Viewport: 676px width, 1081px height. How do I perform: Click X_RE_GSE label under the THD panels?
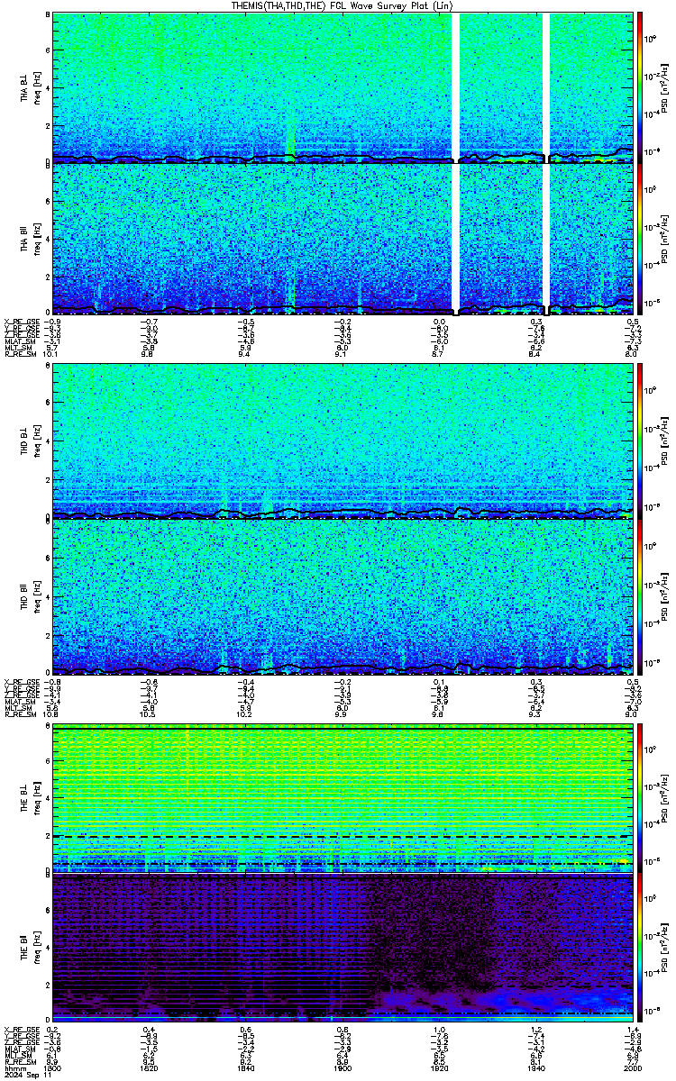tap(20, 681)
